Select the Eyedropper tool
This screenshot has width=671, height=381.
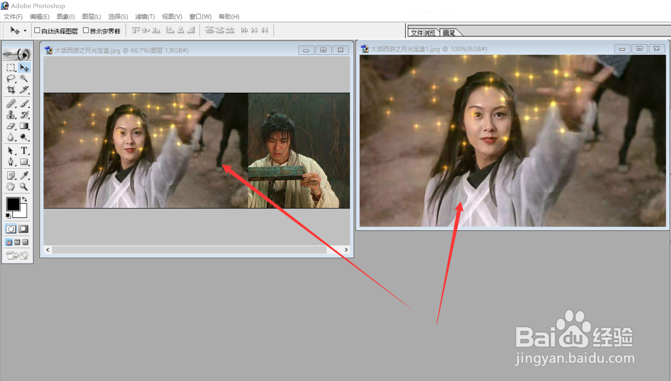click(x=24, y=176)
